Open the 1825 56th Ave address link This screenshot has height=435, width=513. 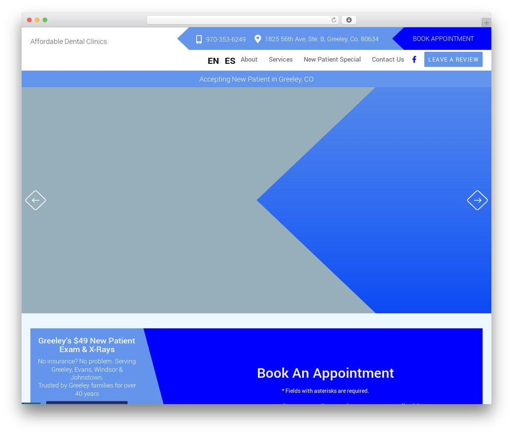321,39
